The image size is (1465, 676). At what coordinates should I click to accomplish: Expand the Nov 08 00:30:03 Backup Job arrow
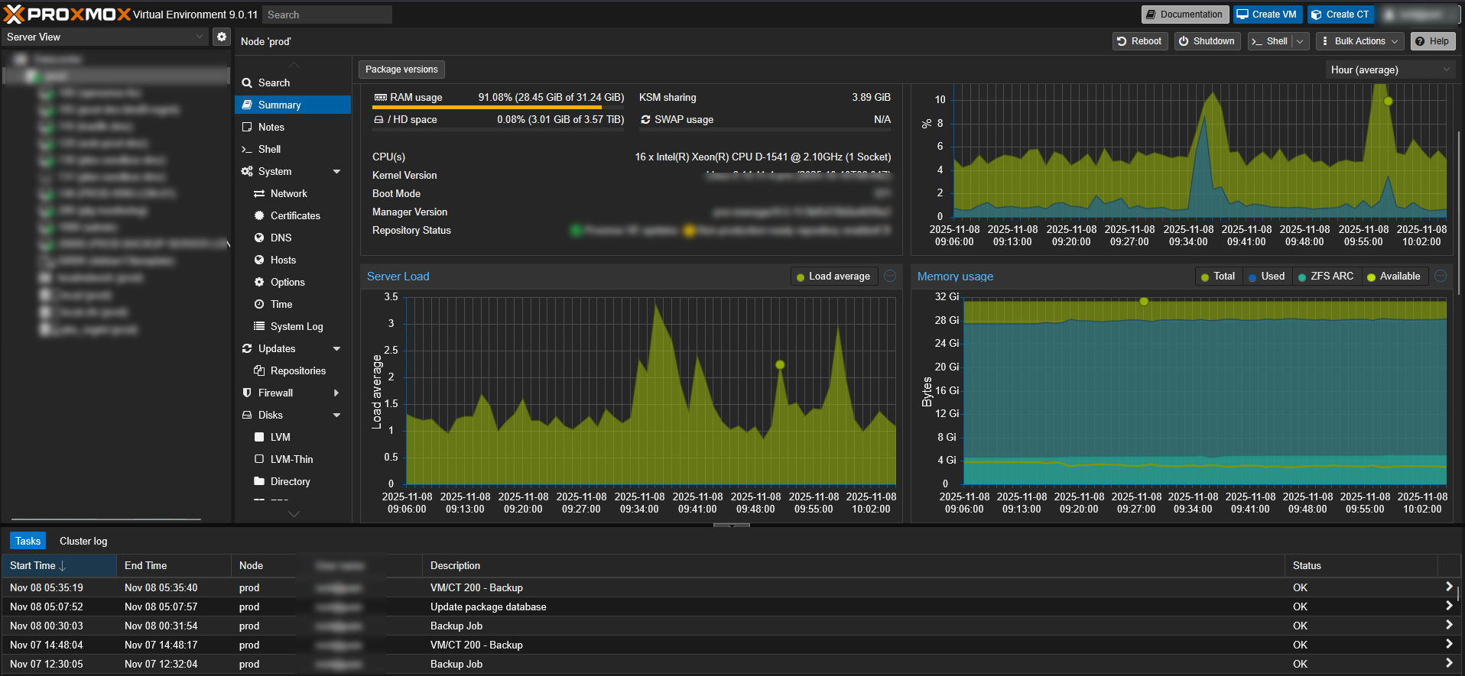(x=1449, y=625)
